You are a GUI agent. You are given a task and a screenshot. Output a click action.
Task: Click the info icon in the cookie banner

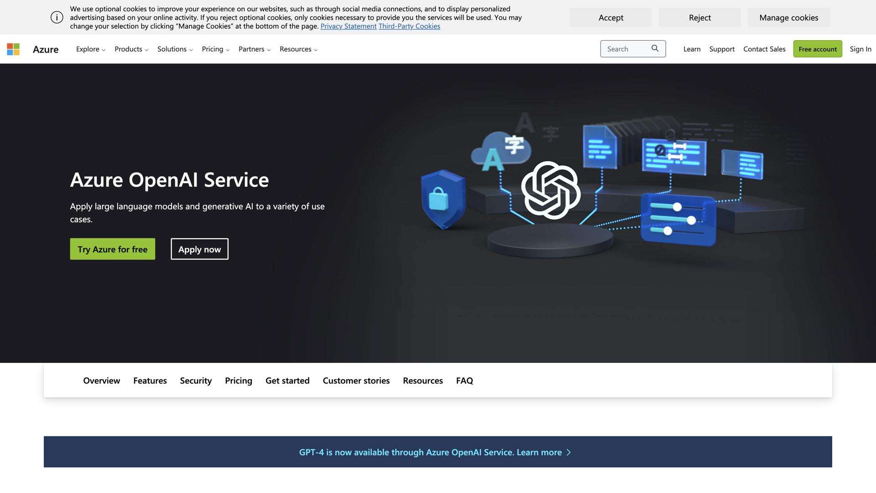(57, 17)
